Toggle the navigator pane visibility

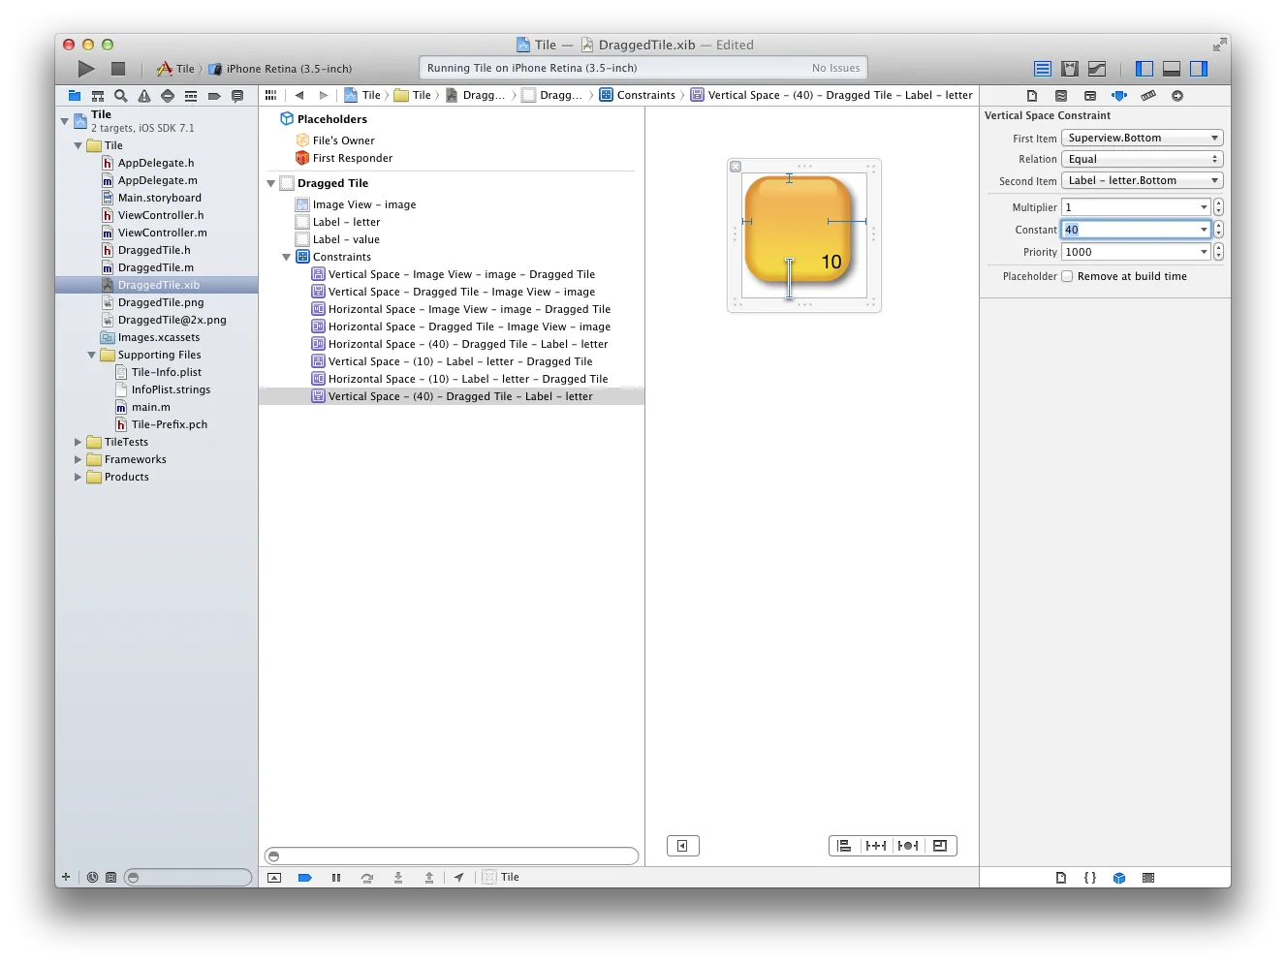[x=1145, y=69]
